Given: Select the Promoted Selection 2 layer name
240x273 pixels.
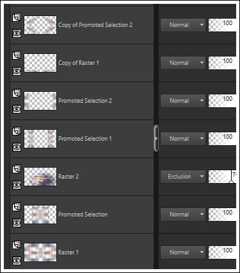Looking at the screenshot, I should click(85, 101).
